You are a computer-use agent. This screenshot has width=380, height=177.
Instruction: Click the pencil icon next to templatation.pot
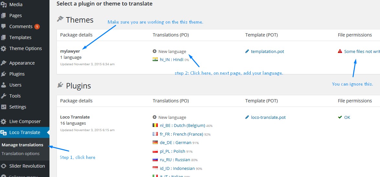coord(247,51)
